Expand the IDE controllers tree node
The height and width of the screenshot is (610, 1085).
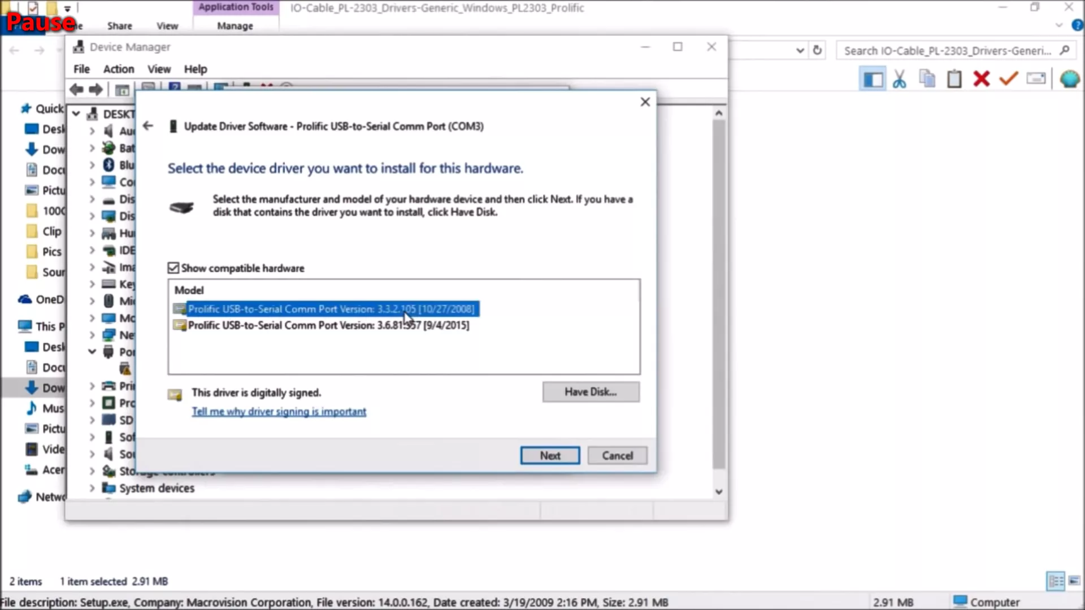point(92,250)
